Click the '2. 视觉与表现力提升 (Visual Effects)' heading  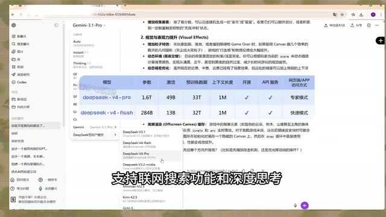[x=174, y=37]
